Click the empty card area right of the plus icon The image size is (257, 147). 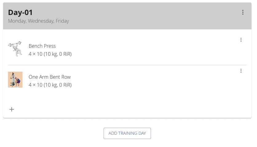123,109
